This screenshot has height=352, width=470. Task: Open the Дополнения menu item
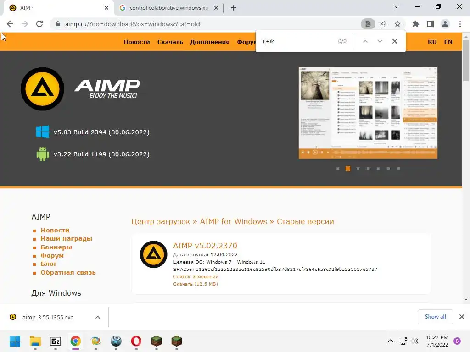pyautogui.click(x=209, y=42)
